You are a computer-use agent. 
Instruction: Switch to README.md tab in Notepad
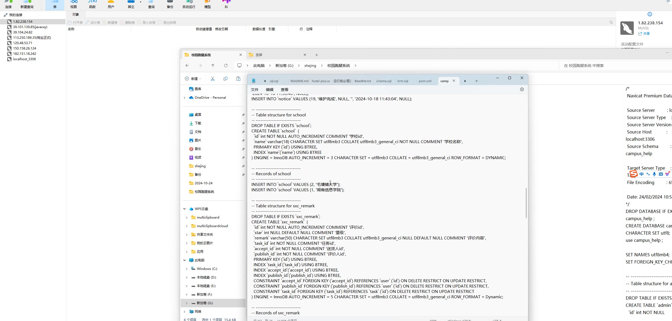point(299,81)
